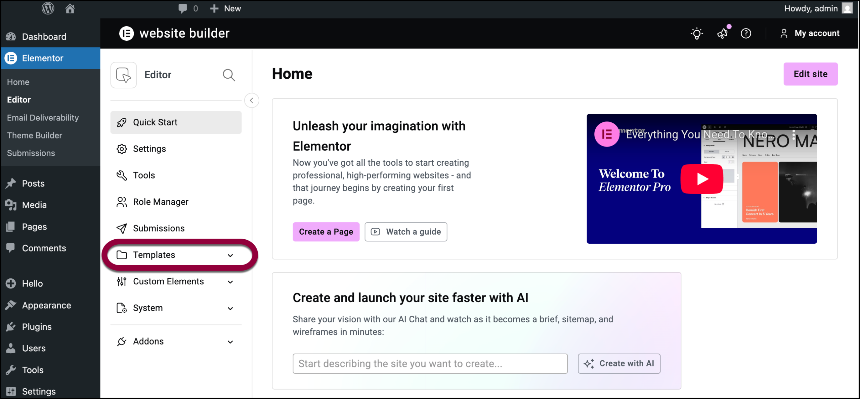
Task: Expand the Addons section
Action: pos(230,342)
